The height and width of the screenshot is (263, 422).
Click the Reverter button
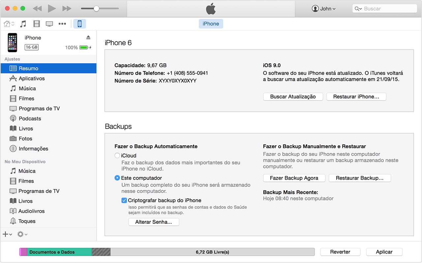click(340, 252)
